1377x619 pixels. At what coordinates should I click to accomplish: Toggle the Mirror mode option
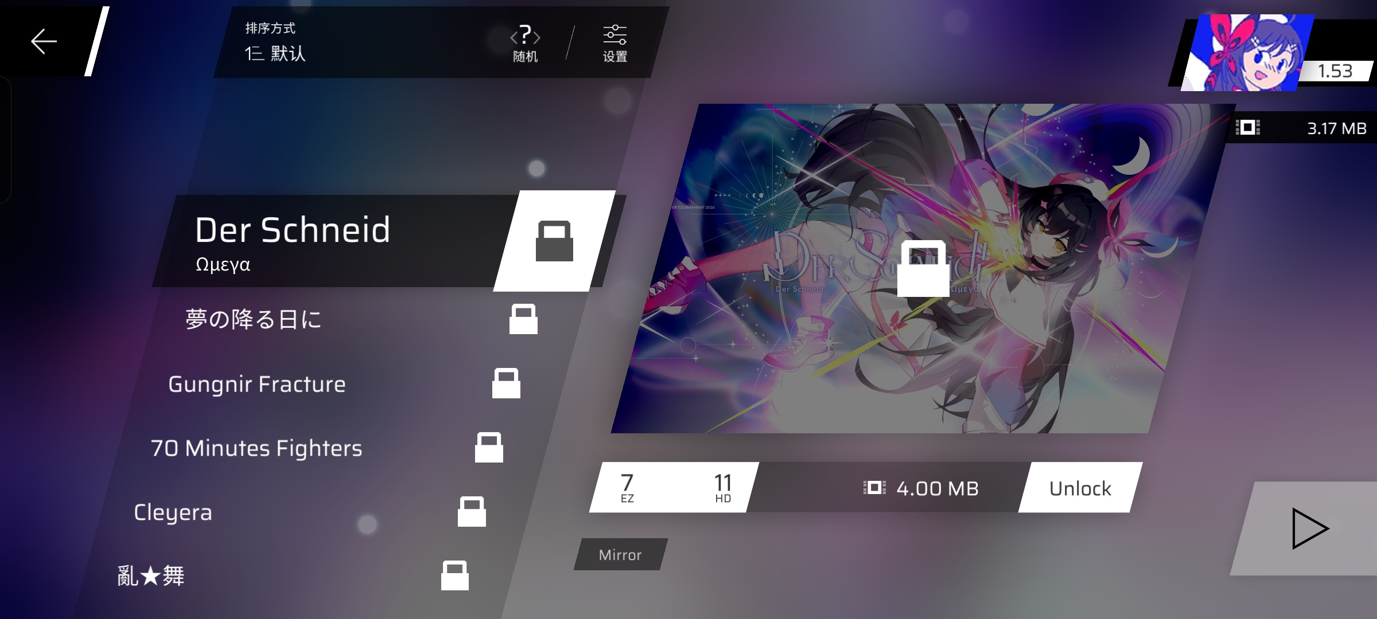[620, 554]
